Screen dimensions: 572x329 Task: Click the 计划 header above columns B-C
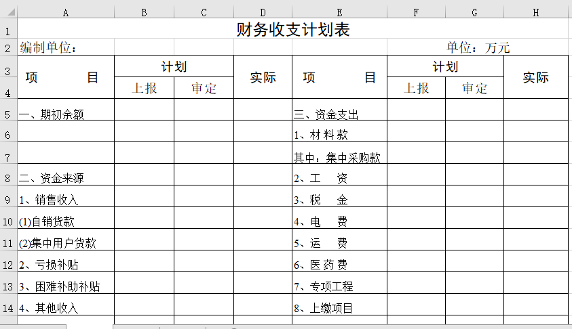174,66
